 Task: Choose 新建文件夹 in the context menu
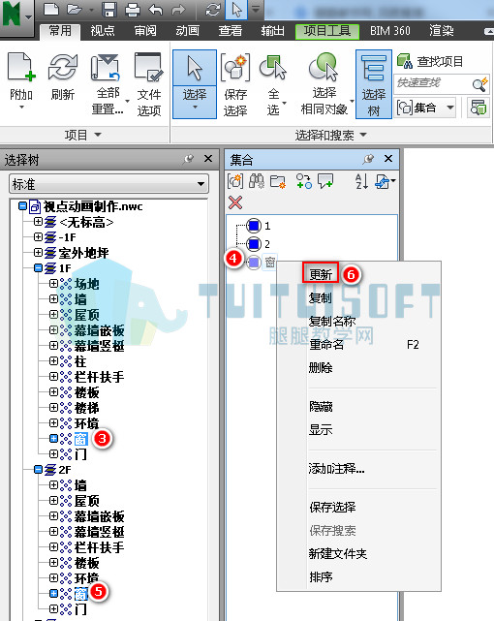pyautogui.click(x=337, y=554)
